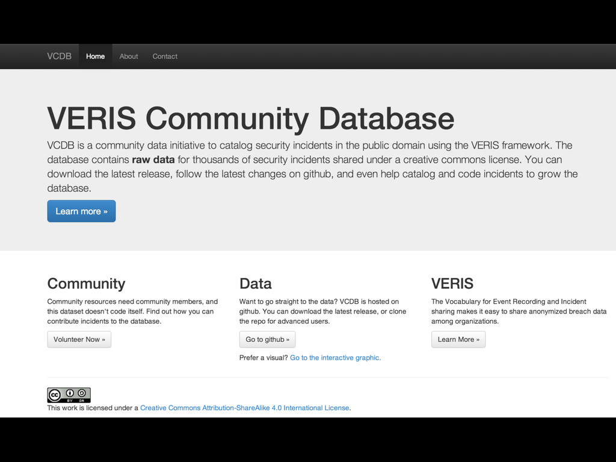The image size is (616, 462).
Task: Click the 'Prefer a visual?' text
Action: pyautogui.click(x=263, y=357)
